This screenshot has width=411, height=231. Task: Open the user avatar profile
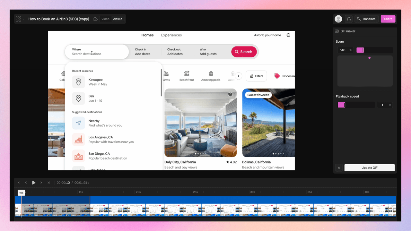(x=338, y=19)
